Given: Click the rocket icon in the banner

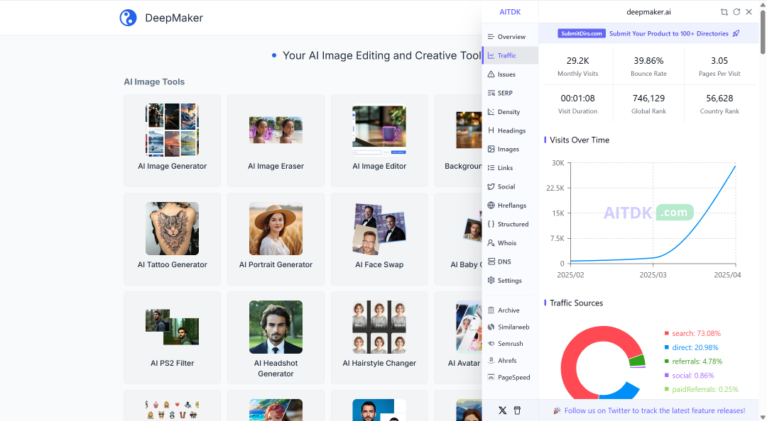Looking at the screenshot, I should pyautogui.click(x=736, y=34).
